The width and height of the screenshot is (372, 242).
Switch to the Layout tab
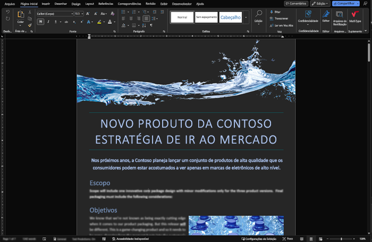(89, 4)
